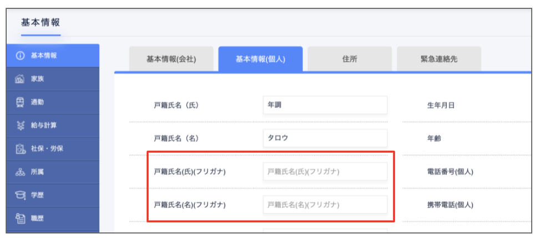Select the 所属 organization chart icon
535x238 pixels.
21,172
